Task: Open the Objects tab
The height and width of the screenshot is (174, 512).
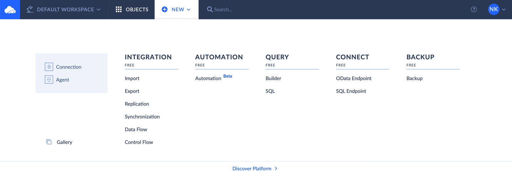Action: (x=132, y=10)
